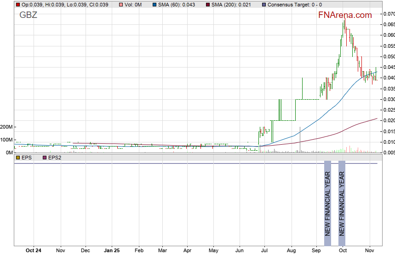Click the 0.070 price axis label
This screenshot has height=260, width=395.
[389, 14]
